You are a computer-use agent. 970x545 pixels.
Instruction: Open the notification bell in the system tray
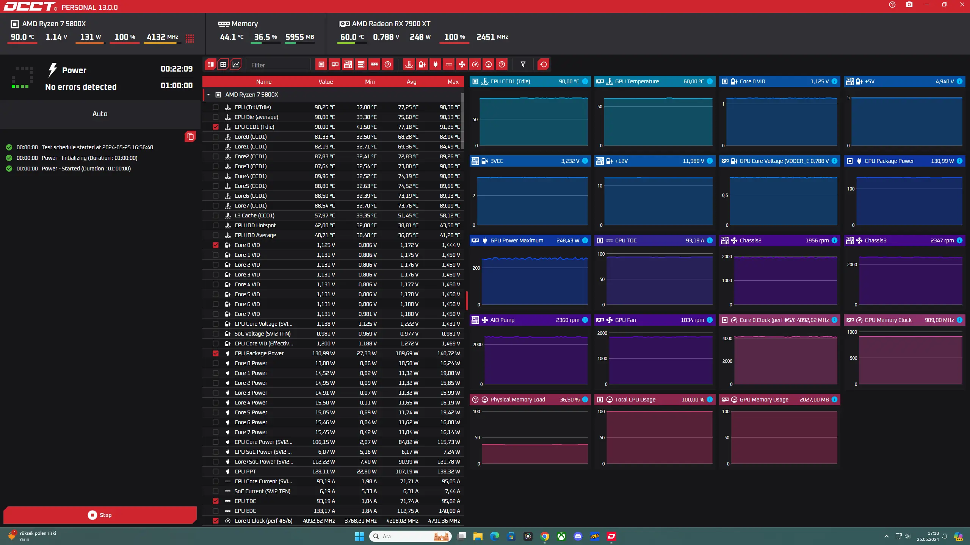point(945,536)
